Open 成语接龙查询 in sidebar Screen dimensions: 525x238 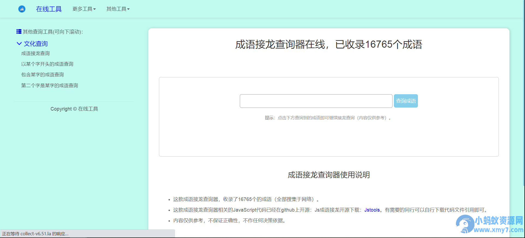tap(36, 53)
